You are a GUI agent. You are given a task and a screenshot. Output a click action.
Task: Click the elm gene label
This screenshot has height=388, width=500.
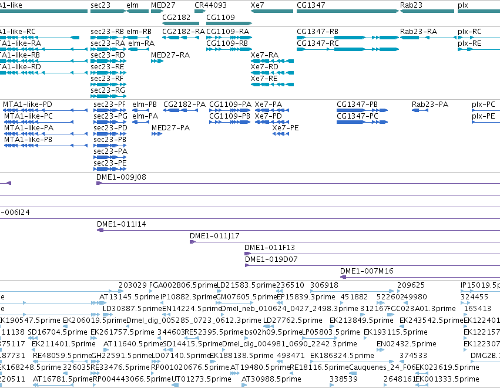(132, 5)
